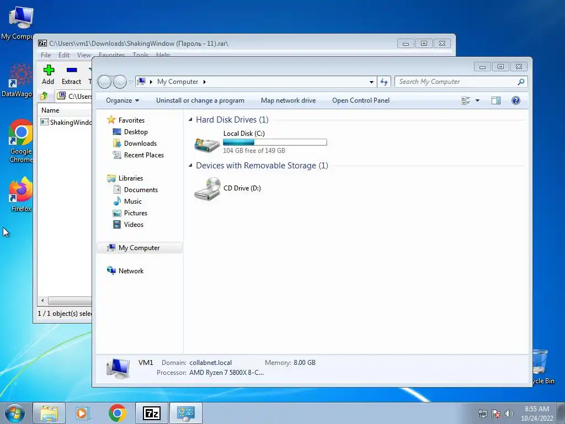Select My Computer in navigation pane
Image resolution: width=565 pixels, height=424 pixels.
(140, 248)
